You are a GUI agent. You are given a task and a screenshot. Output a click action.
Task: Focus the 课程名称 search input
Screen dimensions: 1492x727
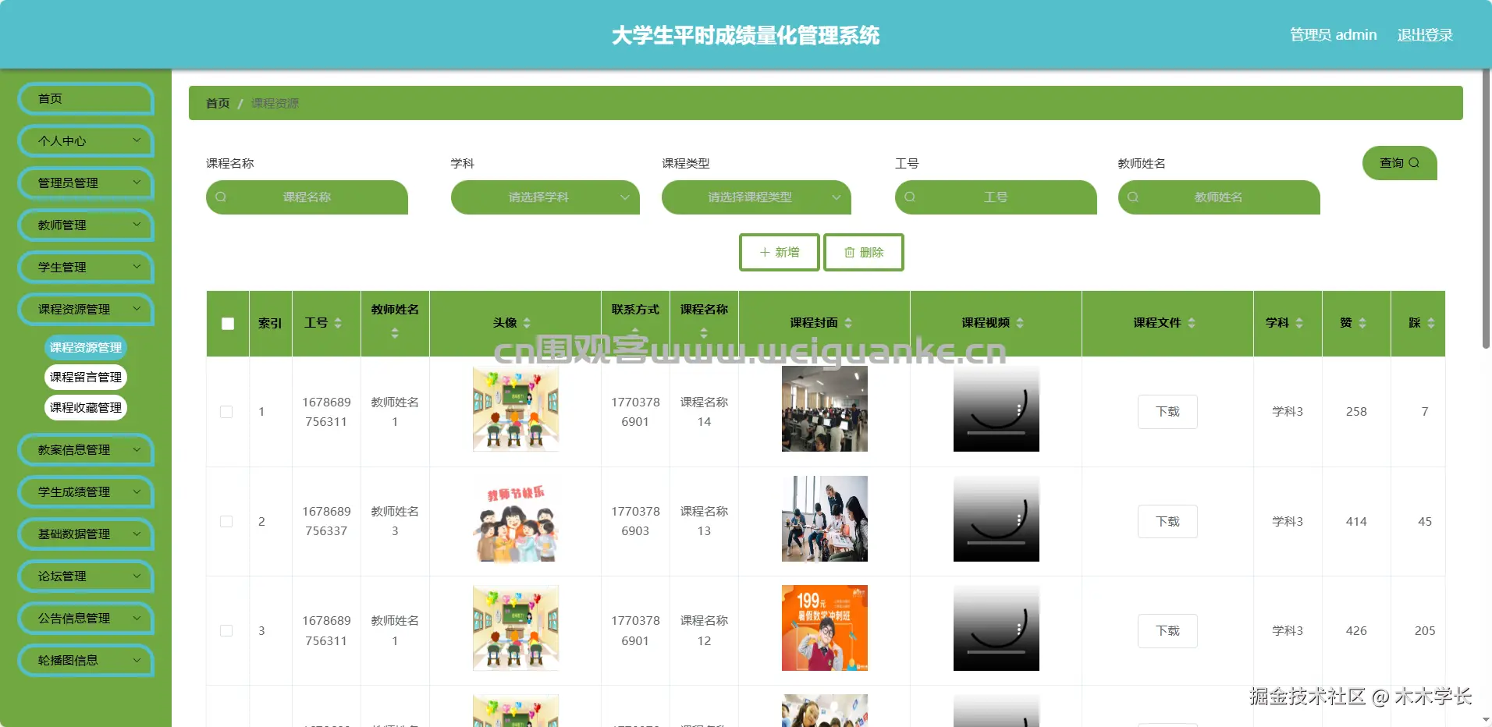click(307, 197)
